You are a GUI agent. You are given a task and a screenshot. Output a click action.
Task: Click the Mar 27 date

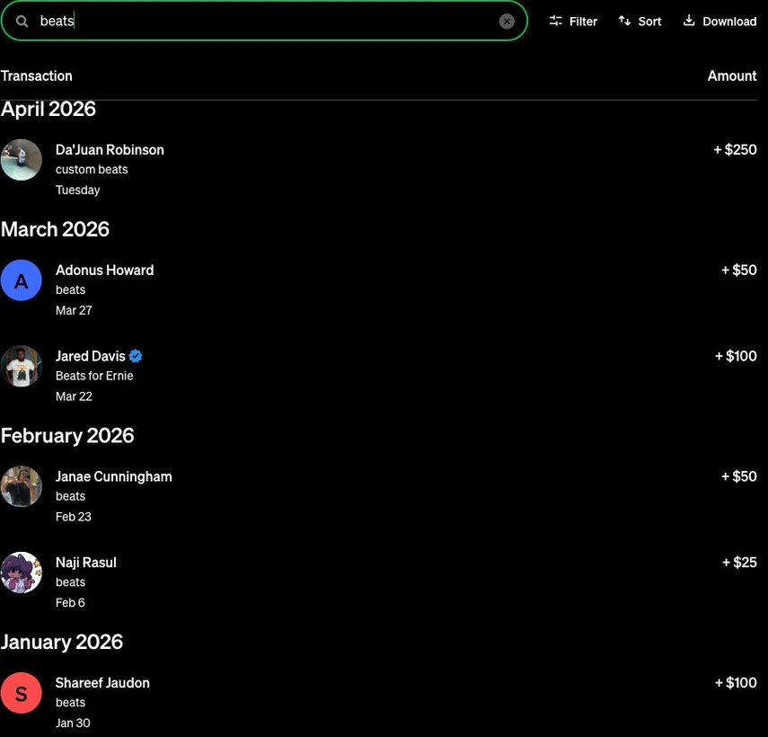tap(74, 311)
